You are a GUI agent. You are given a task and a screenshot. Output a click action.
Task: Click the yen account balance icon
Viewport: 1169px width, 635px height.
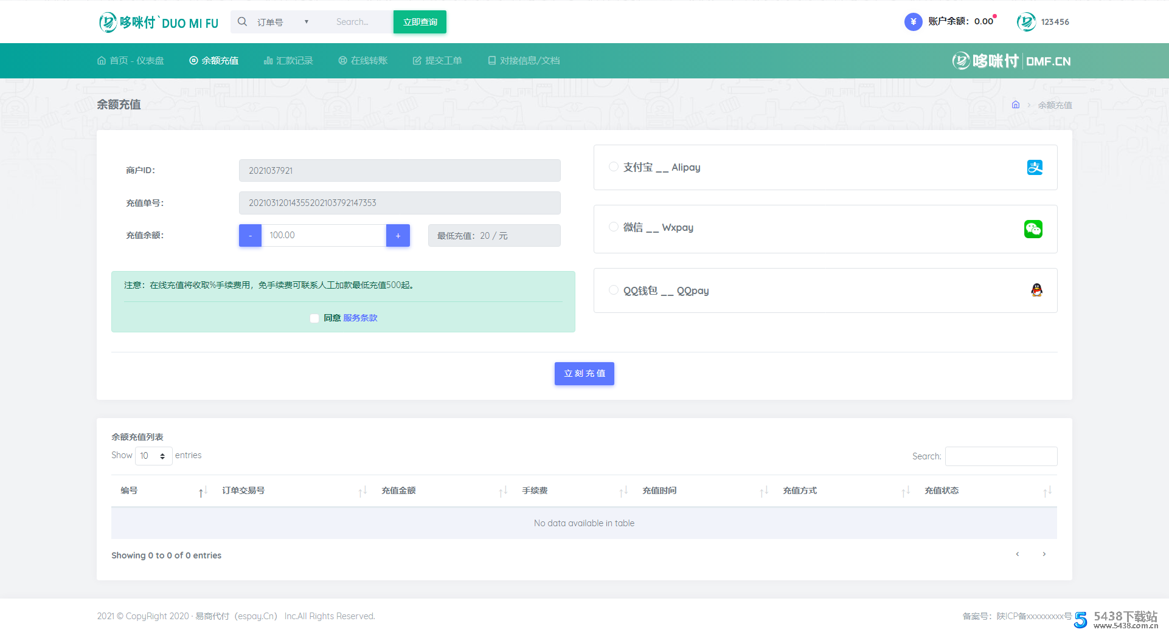point(913,22)
